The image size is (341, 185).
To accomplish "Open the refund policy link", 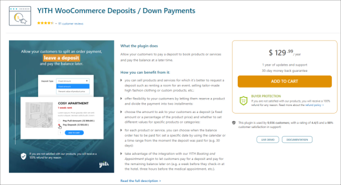I will point(314,105).
